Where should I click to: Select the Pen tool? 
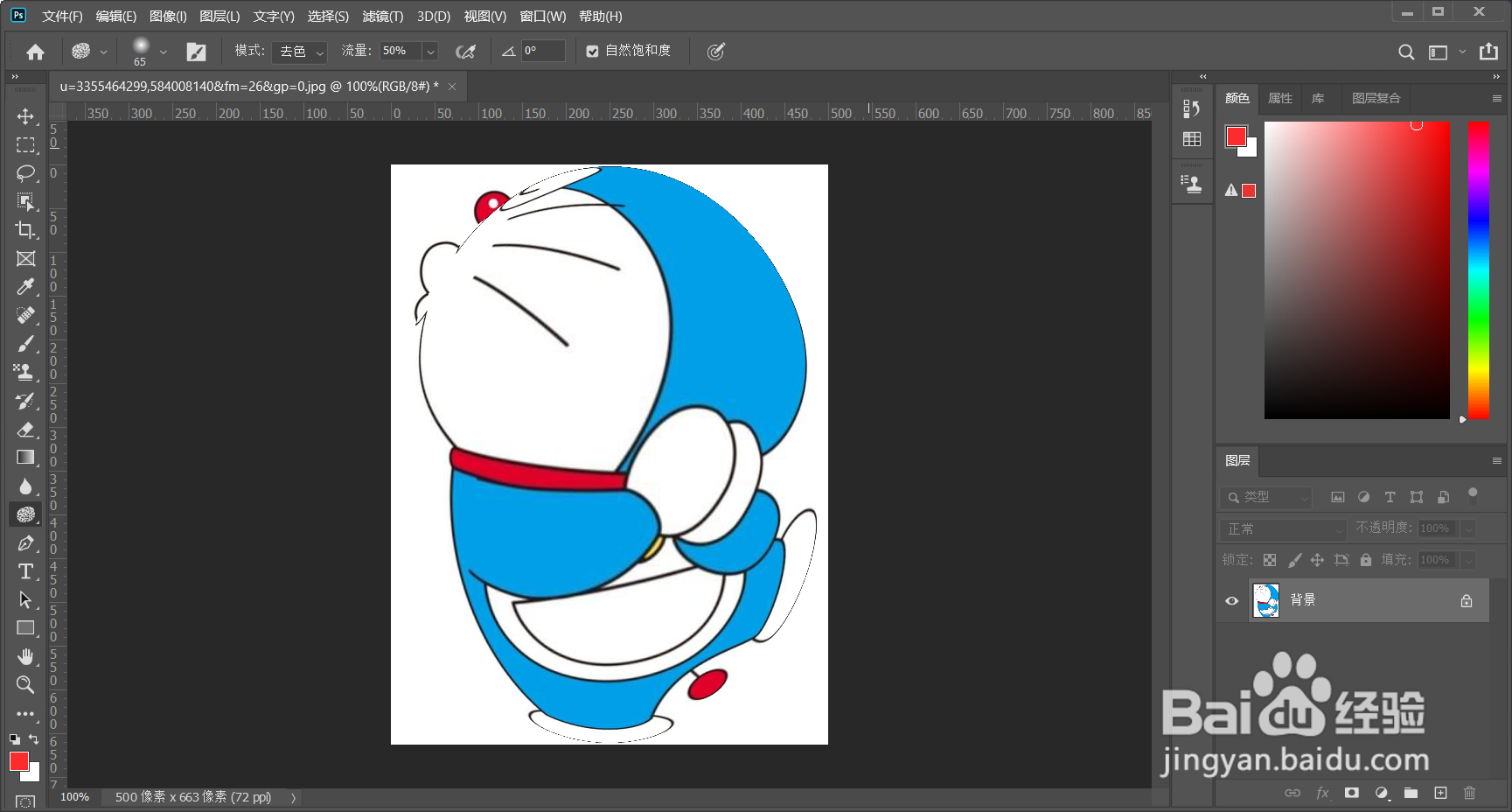point(25,542)
